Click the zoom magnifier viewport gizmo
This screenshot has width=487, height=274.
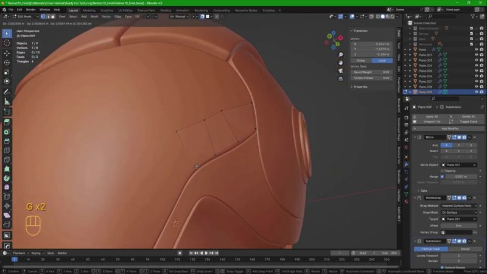point(342,55)
